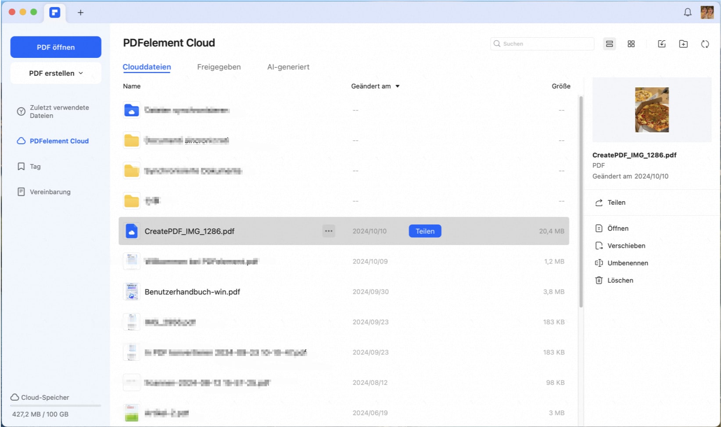Switch to the AI-generiert tab
721x427 pixels.
288,67
